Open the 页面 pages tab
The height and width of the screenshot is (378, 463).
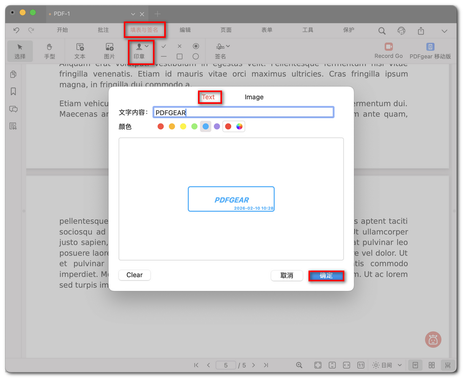[226, 30]
